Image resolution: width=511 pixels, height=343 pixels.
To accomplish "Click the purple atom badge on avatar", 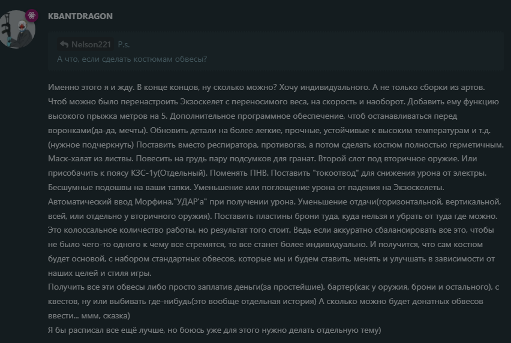I will point(32,16).
